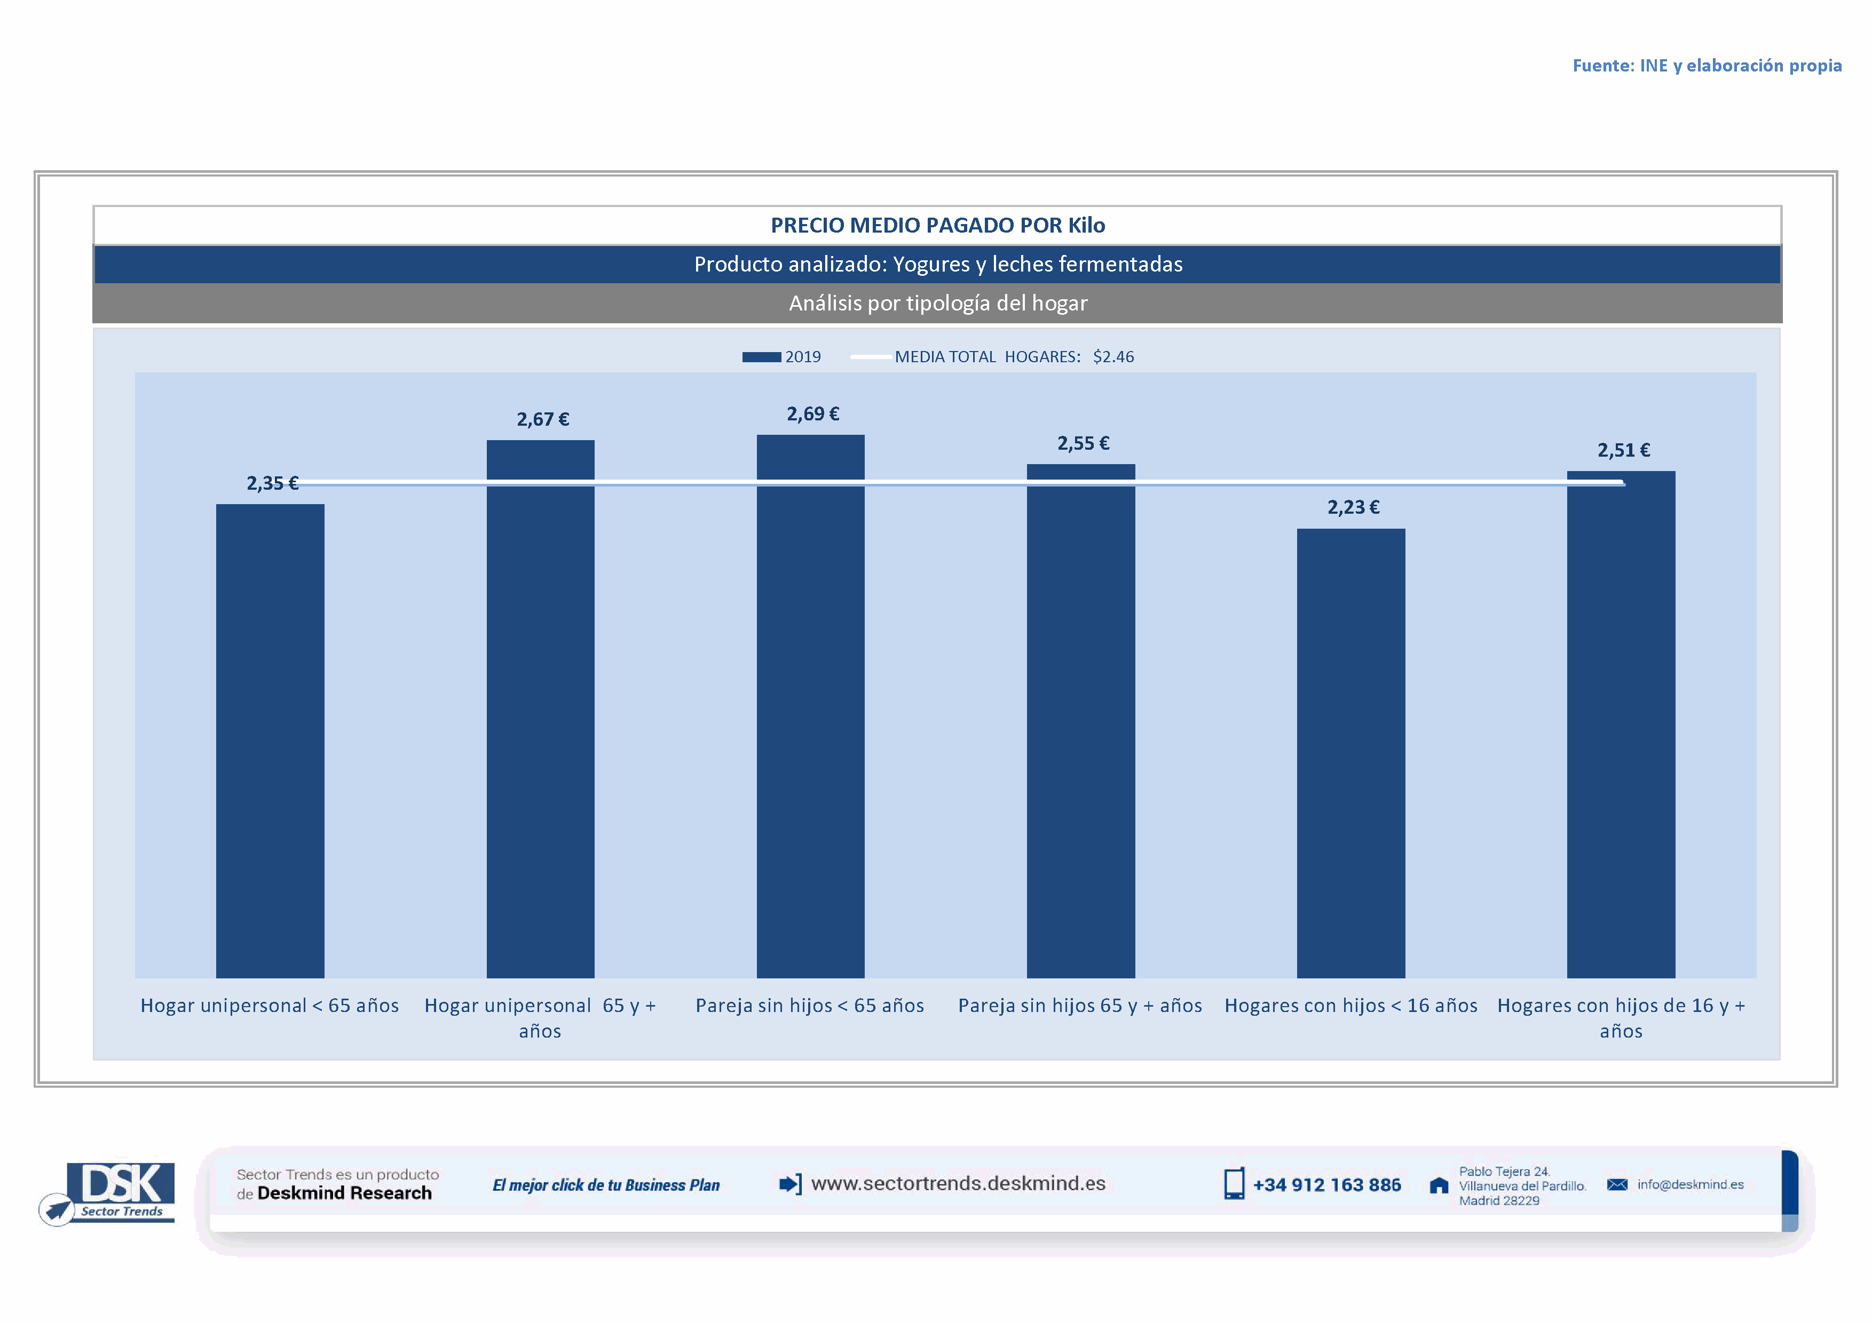This screenshot has height=1323, width=1872.
Task: Open www.sectortrends.deskmind.es link
Action: (958, 1184)
